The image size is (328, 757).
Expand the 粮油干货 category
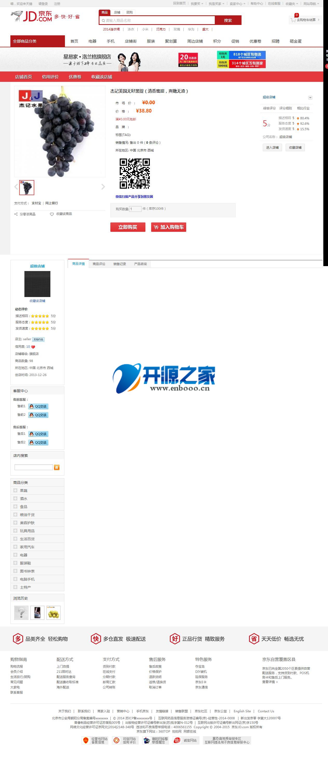coord(15,514)
